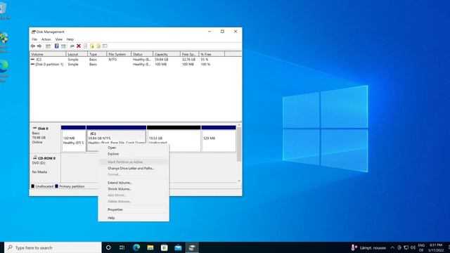Open File Explorer from the taskbar
The height and width of the screenshot is (253, 450).
(150, 247)
